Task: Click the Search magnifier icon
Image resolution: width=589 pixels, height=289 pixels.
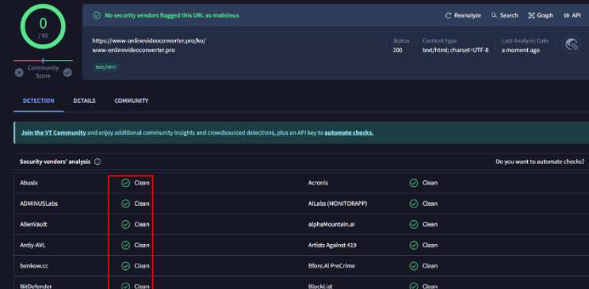Action: point(495,15)
